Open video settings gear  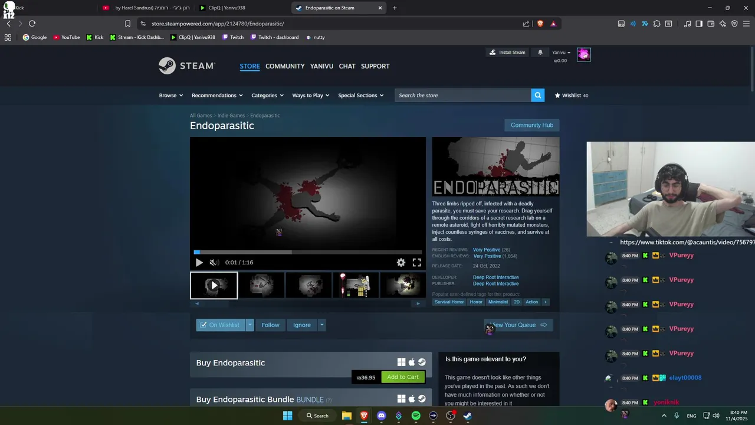[x=401, y=263]
